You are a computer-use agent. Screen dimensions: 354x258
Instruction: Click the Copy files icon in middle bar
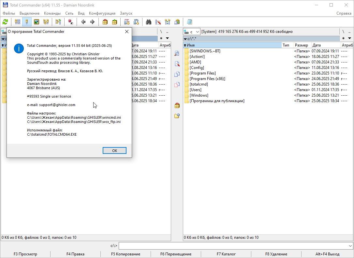click(177, 74)
